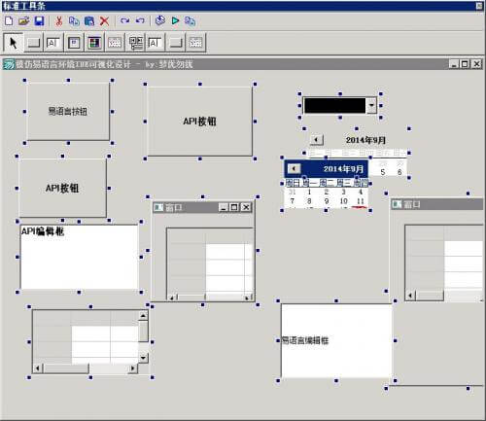Screen dimensions: 486x421
Task: Open a file with the folder icon
Action: coord(23,21)
